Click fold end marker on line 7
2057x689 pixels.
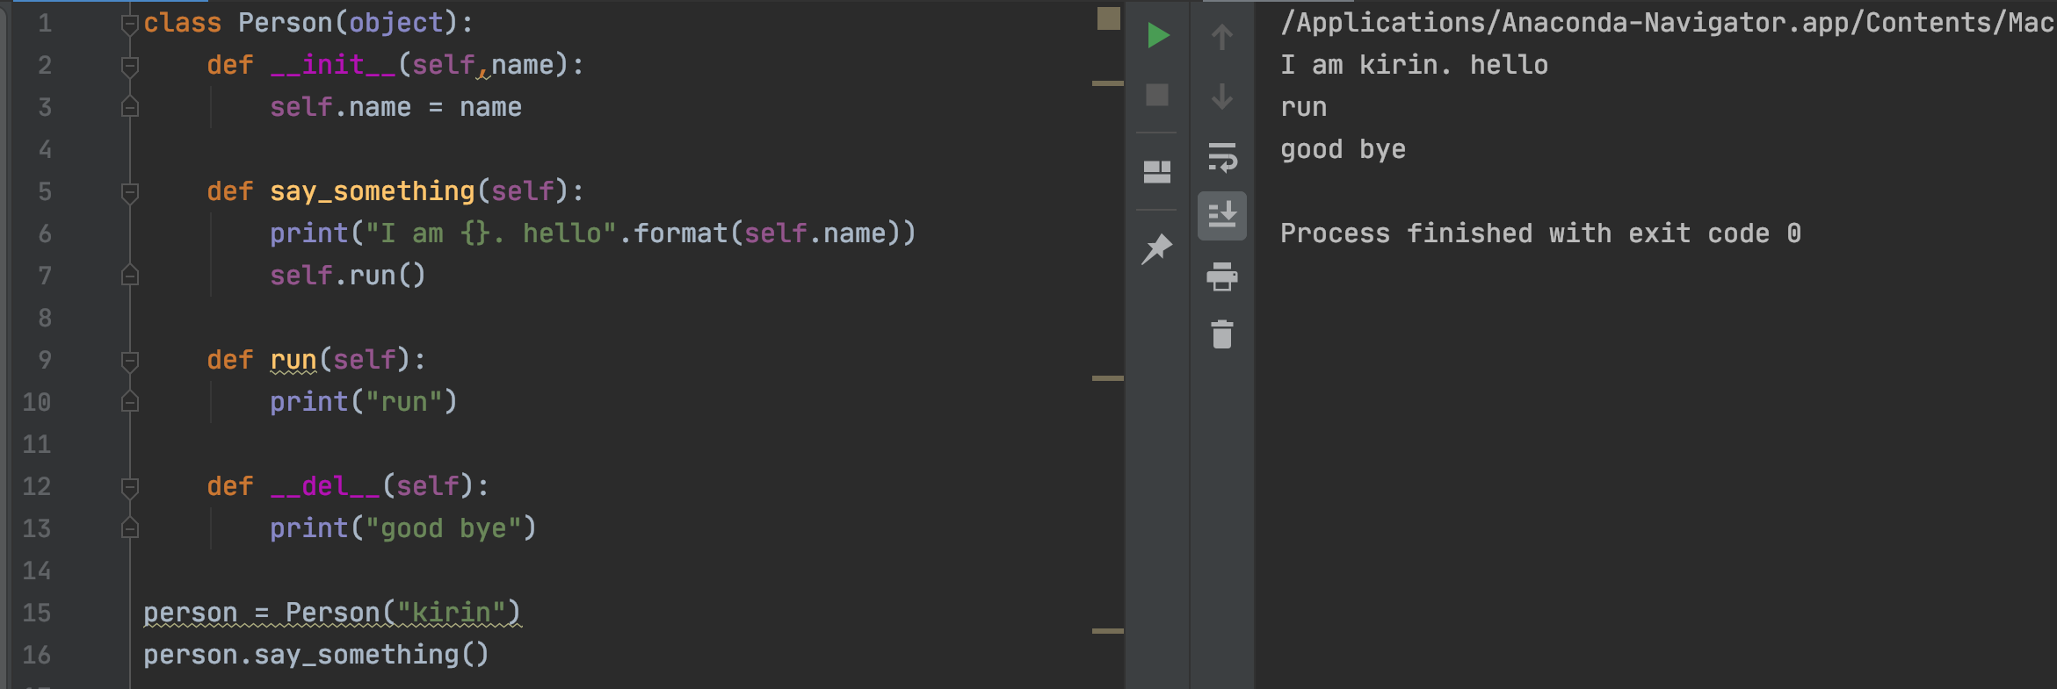pyautogui.click(x=130, y=276)
